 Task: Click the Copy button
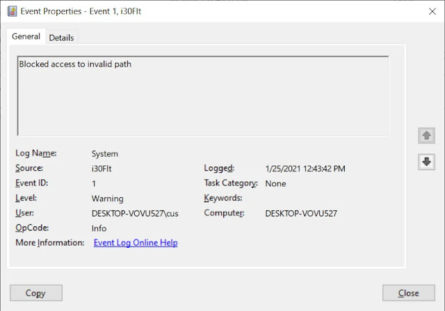click(36, 293)
